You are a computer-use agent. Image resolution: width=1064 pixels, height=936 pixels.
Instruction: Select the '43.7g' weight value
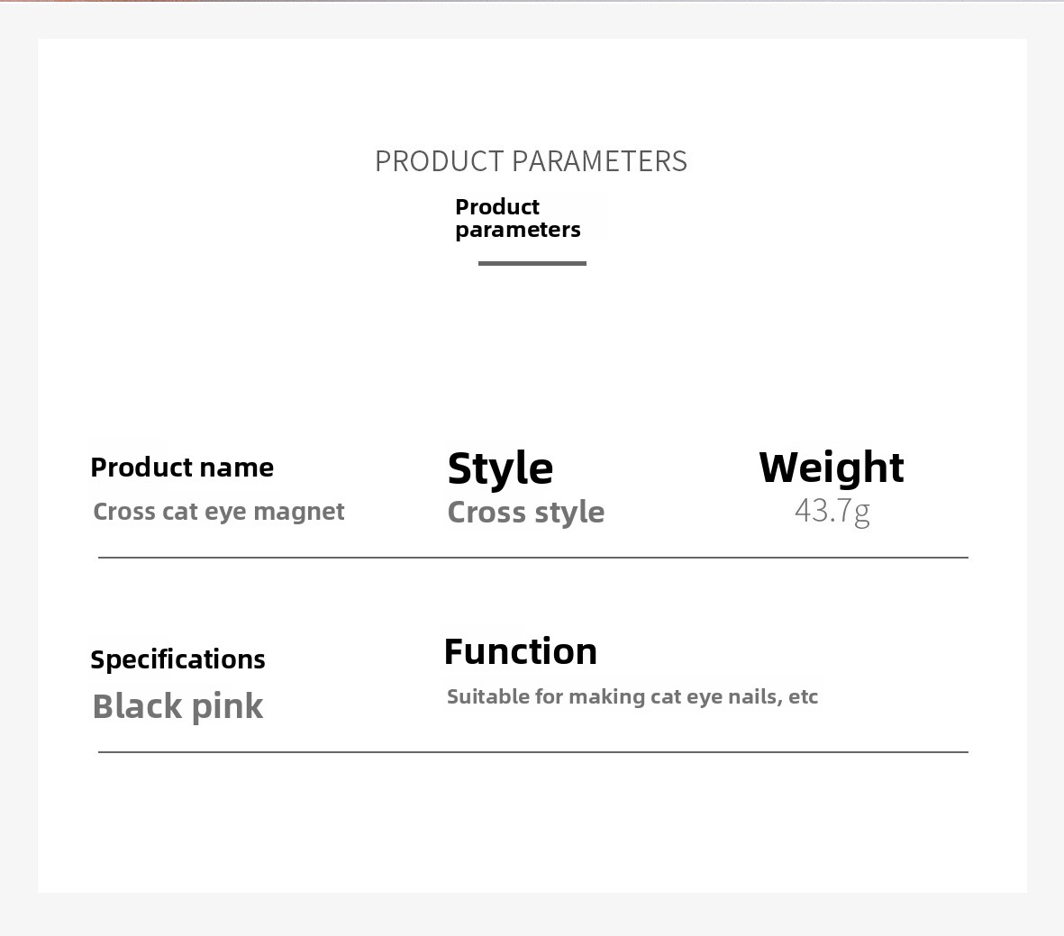(x=832, y=511)
